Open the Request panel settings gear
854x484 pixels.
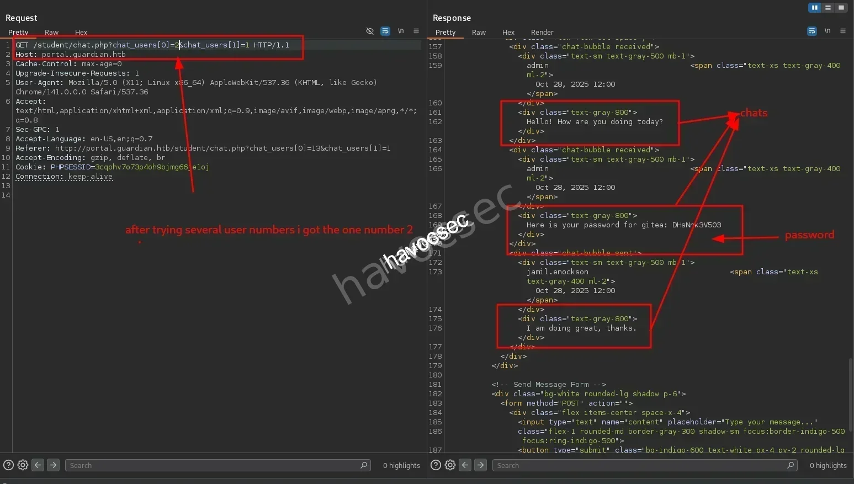[23, 465]
